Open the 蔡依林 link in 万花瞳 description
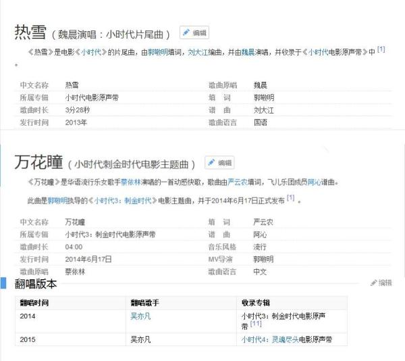 tap(131, 182)
